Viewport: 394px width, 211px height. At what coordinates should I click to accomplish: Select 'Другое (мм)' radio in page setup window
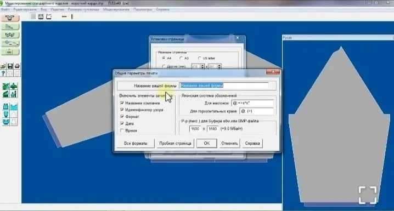(164, 66)
